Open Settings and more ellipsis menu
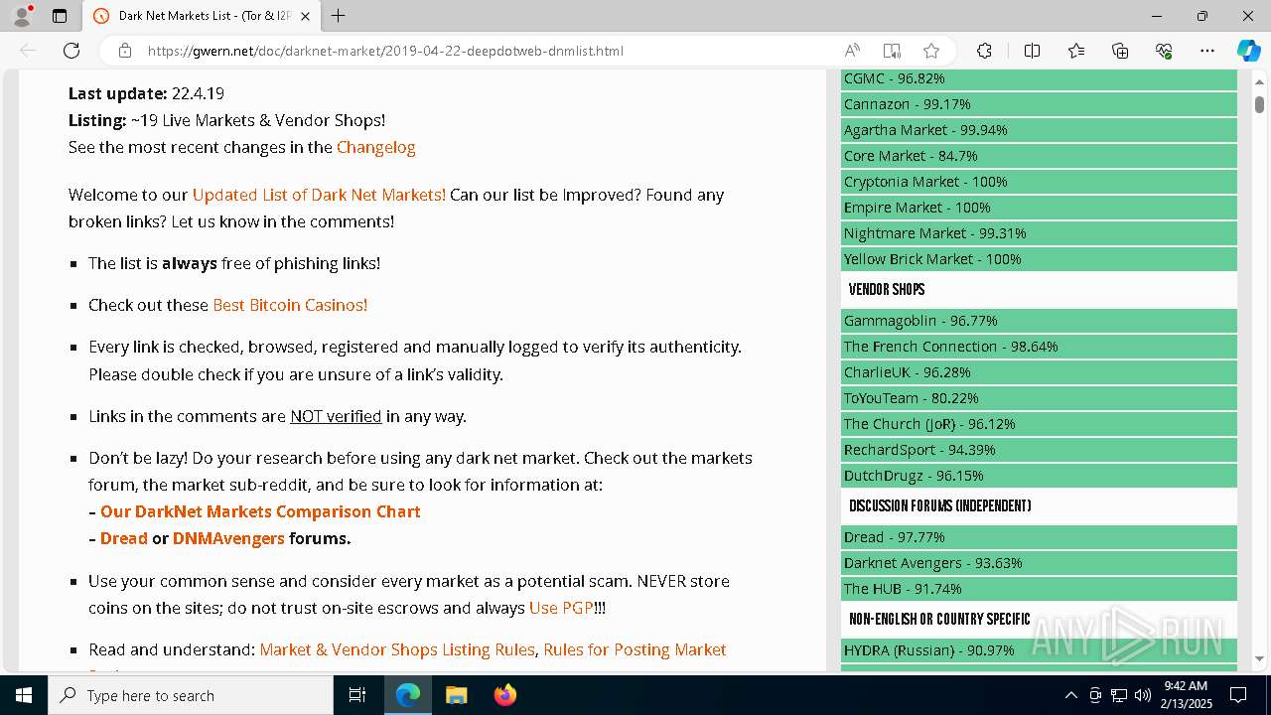The image size is (1271, 715). 1207,51
